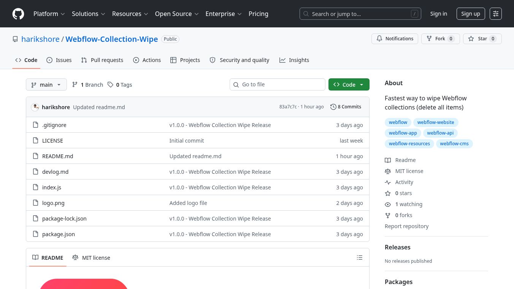Open the commit hash 83a7c7c
The width and height of the screenshot is (514, 289).
pyautogui.click(x=288, y=107)
